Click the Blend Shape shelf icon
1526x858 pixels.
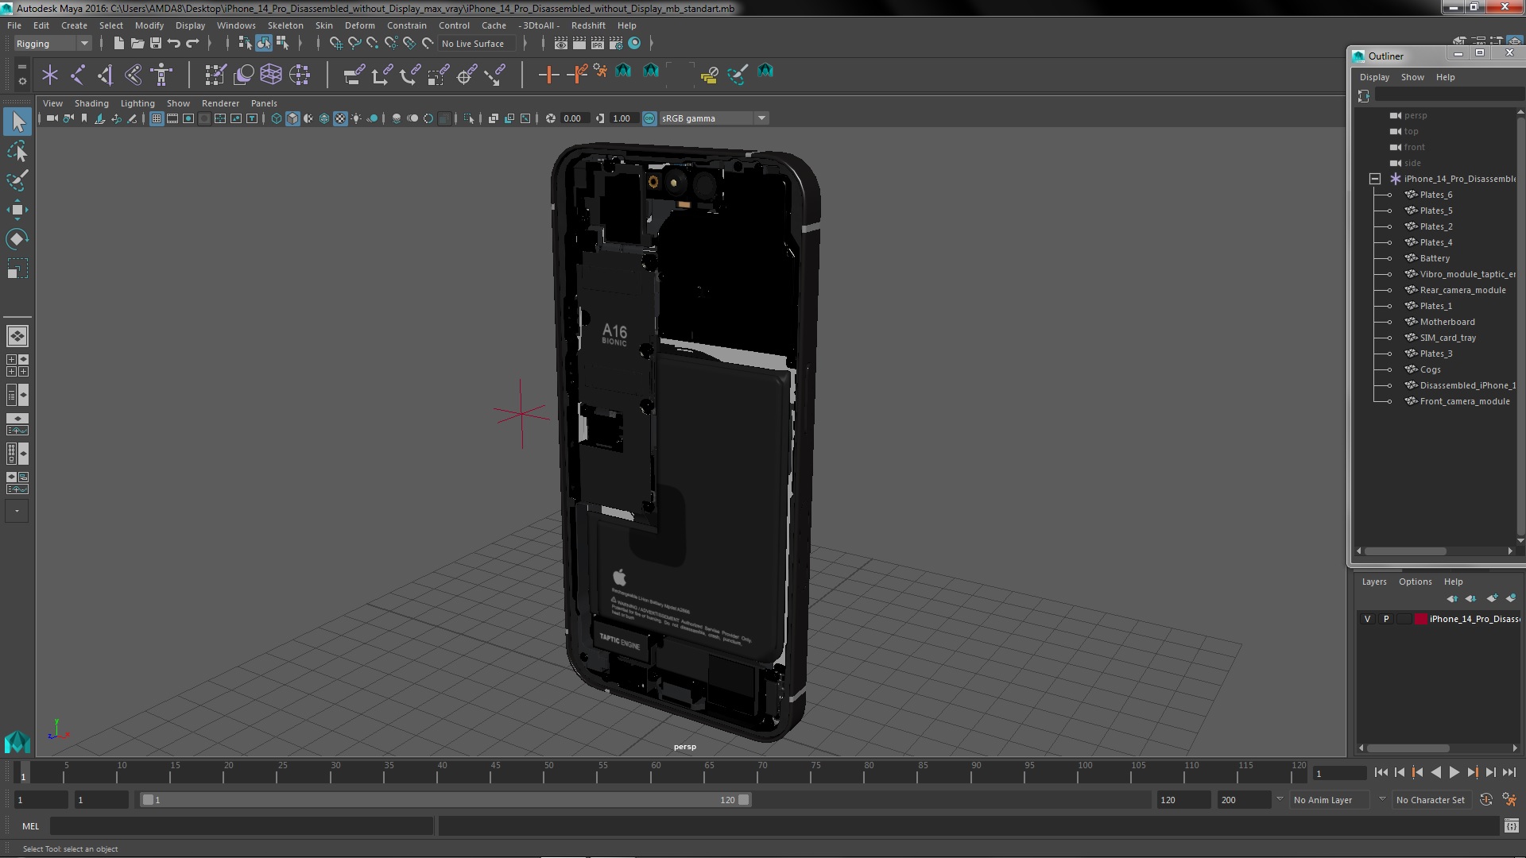click(243, 75)
